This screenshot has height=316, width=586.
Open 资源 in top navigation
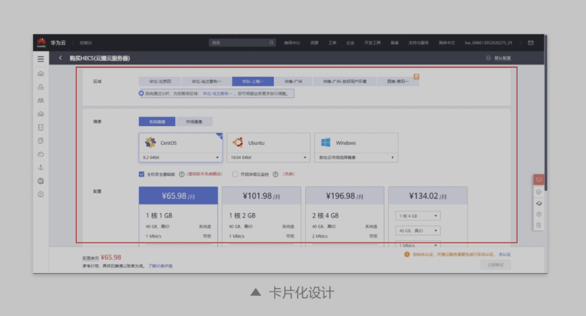(314, 43)
